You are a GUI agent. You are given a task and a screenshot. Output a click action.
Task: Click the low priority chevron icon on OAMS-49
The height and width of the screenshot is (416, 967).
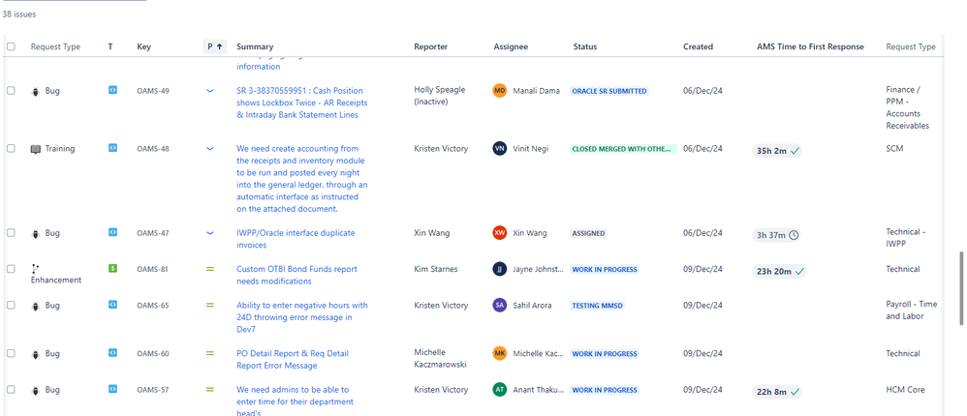point(209,91)
